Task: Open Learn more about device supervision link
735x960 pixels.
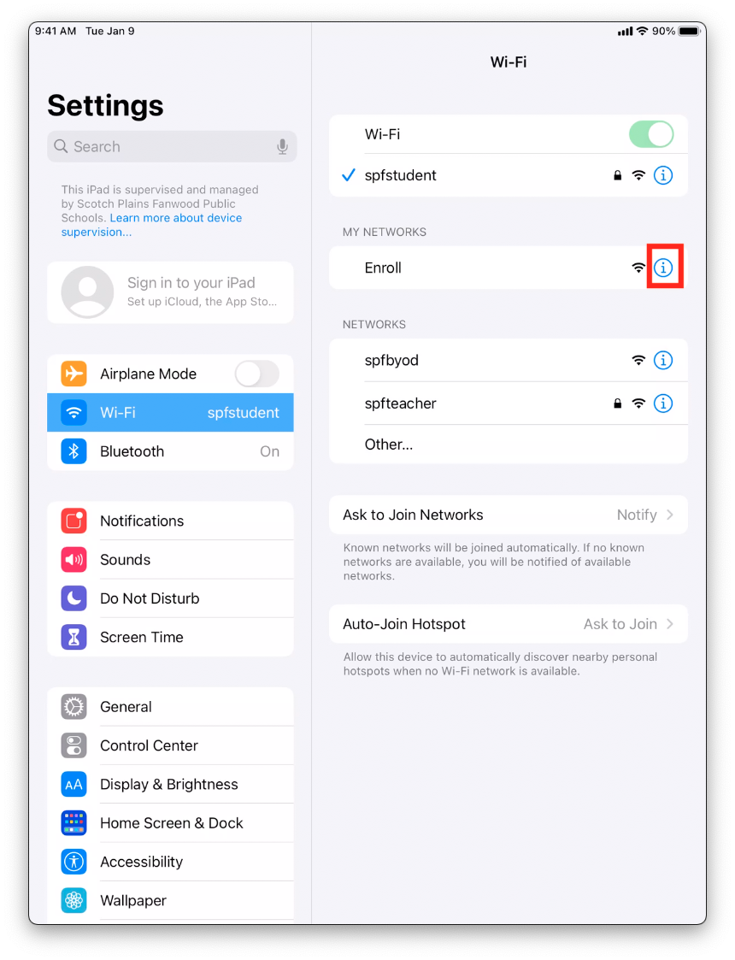Action: tap(151, 225)
